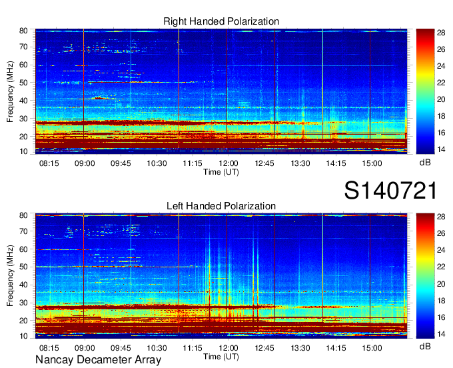Click the 10:30 time tick on the Right Handed plot

[x=157, y=163]
